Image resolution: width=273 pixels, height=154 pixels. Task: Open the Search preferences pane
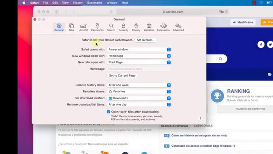[111, 27]
